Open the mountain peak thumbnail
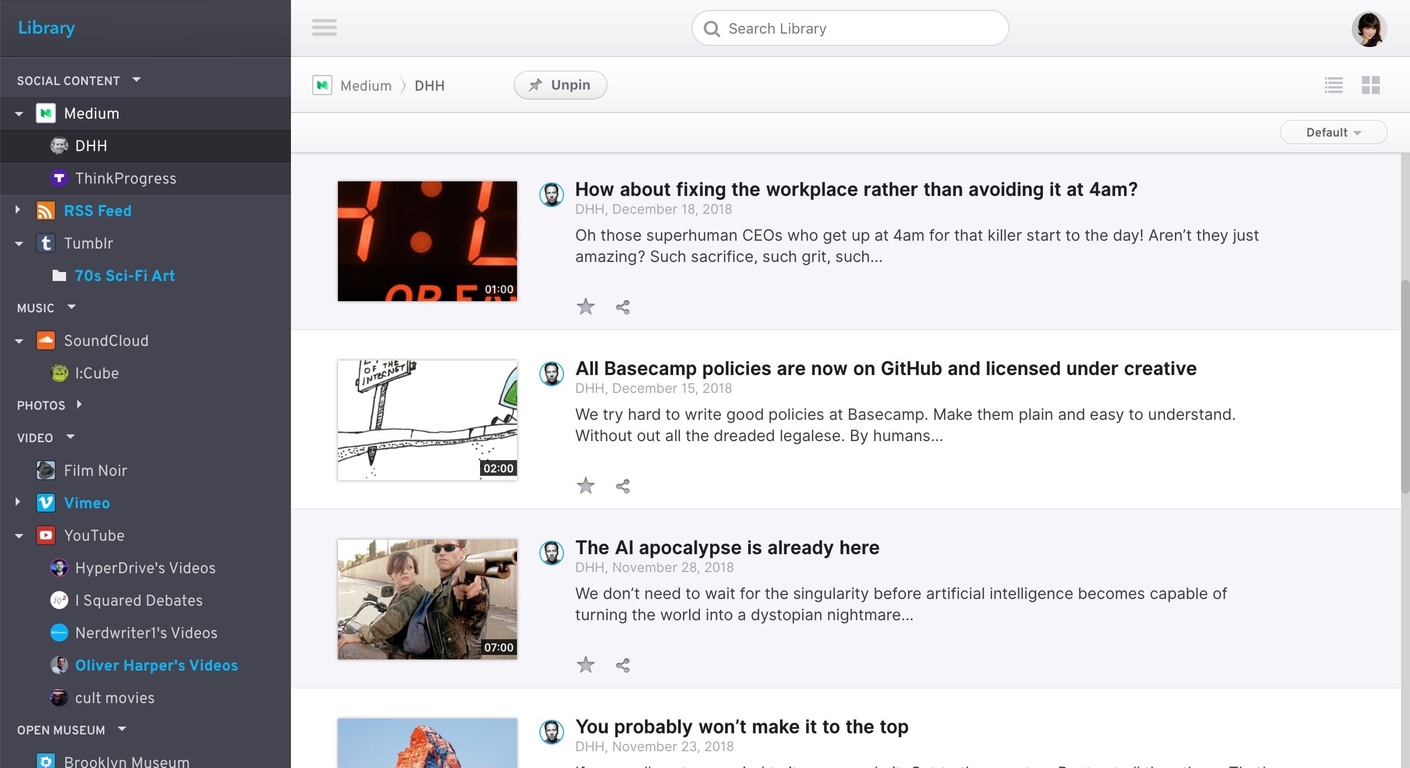 [427, 743]
